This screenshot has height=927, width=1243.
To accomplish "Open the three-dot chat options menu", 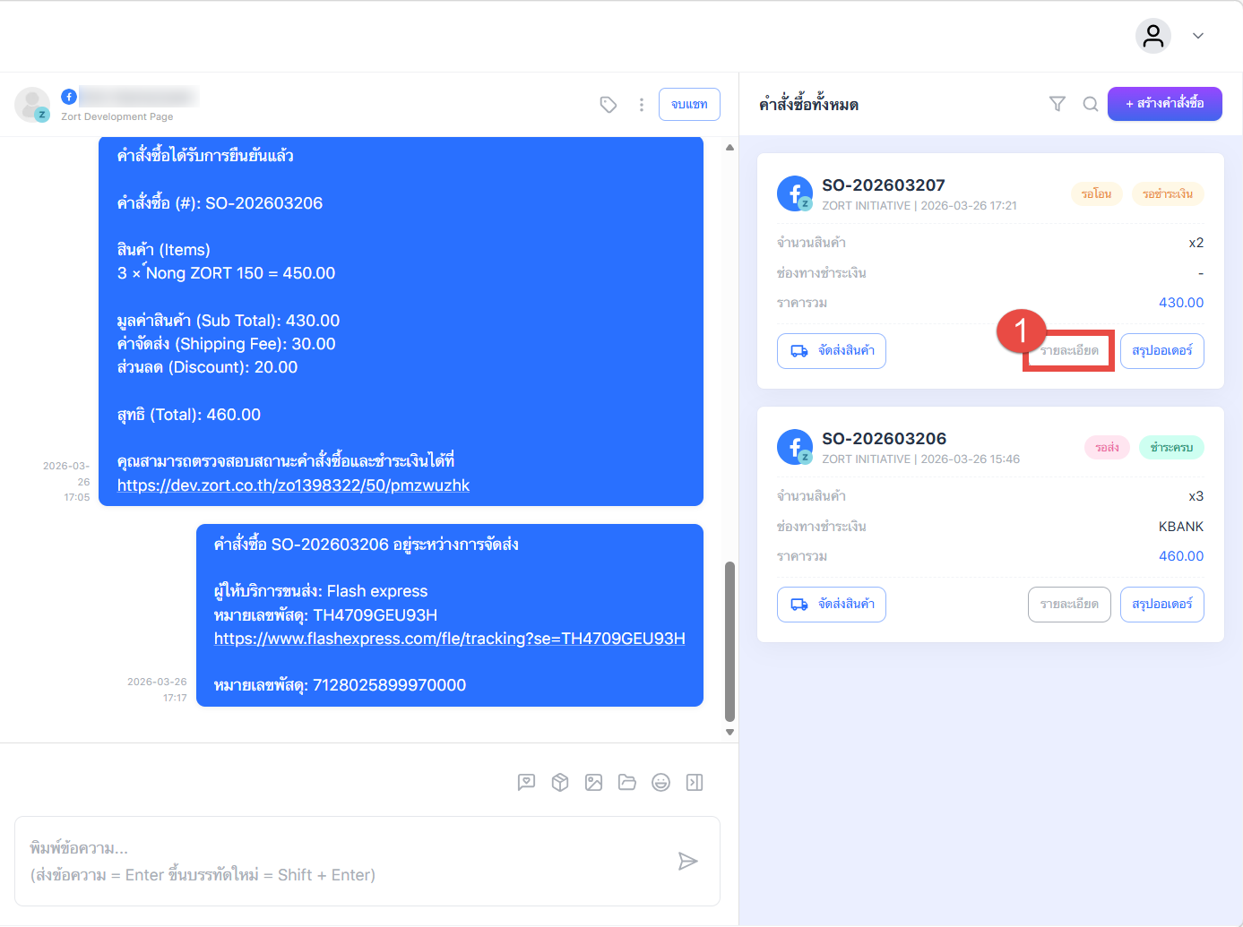I will [642, 105].
